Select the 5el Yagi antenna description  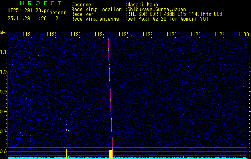click(x=168, y=19)
